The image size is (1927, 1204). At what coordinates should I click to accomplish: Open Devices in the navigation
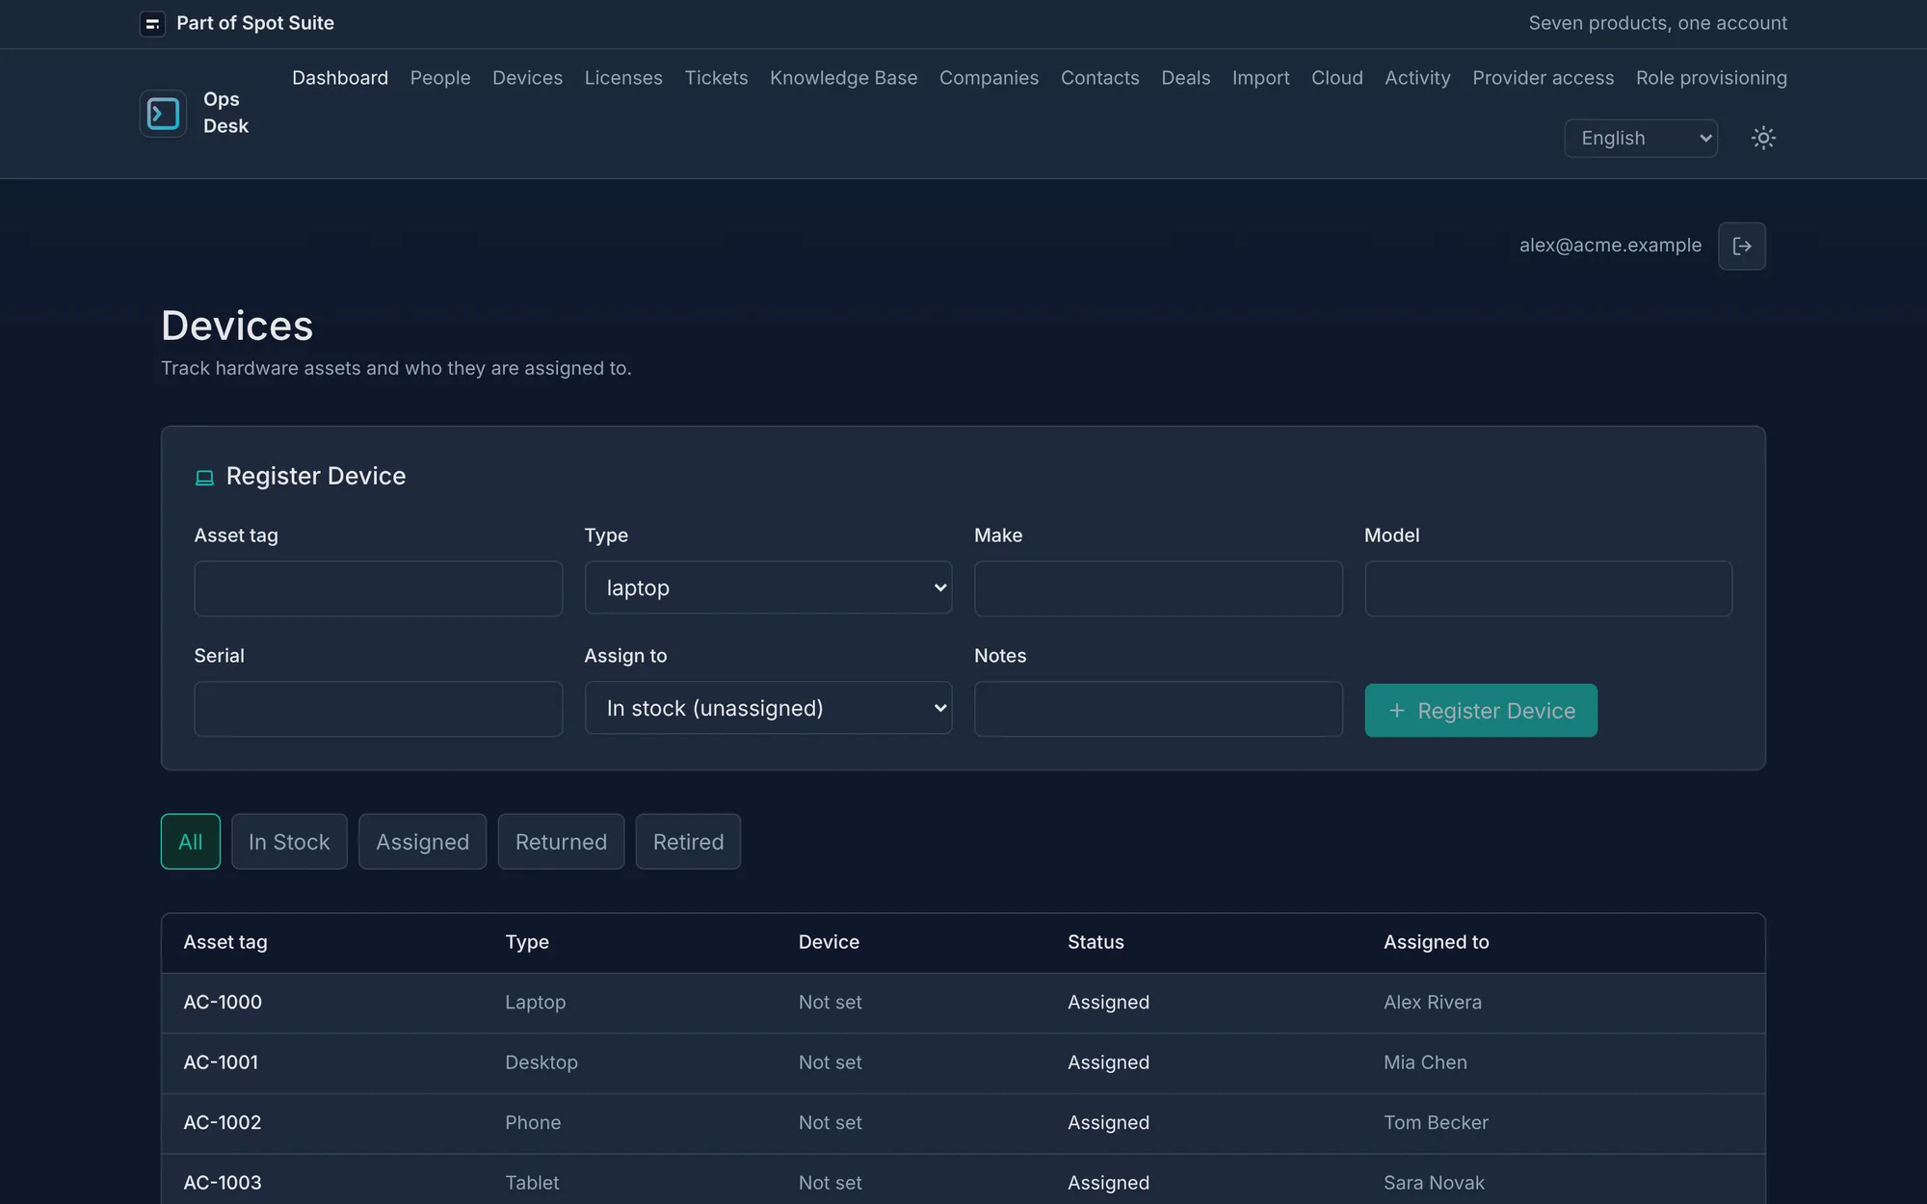tap(527, 78)
